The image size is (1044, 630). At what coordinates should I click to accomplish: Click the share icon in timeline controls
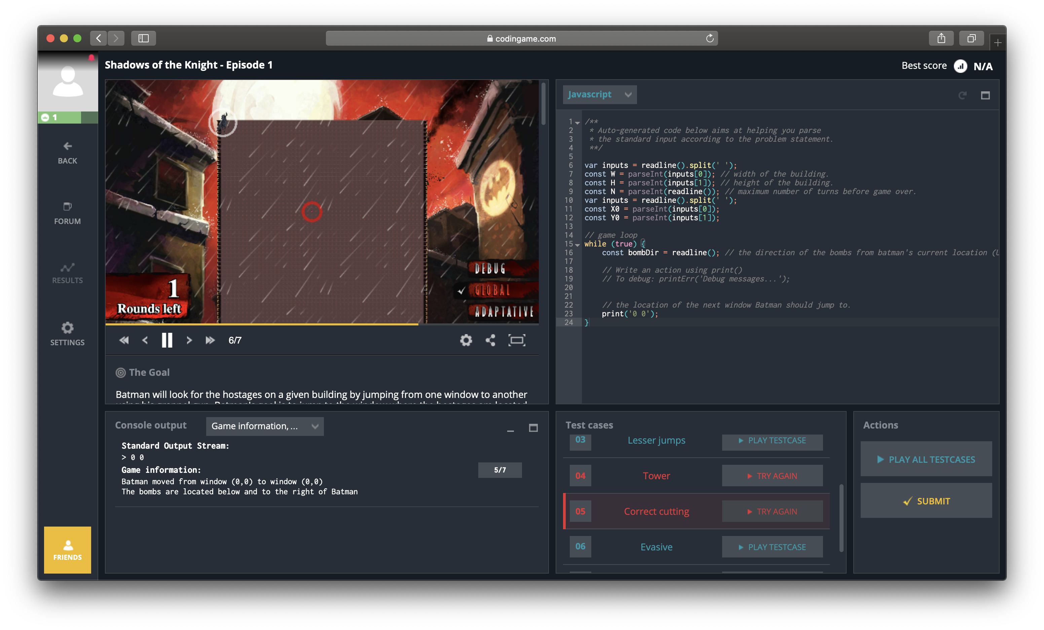click(490, 340)
